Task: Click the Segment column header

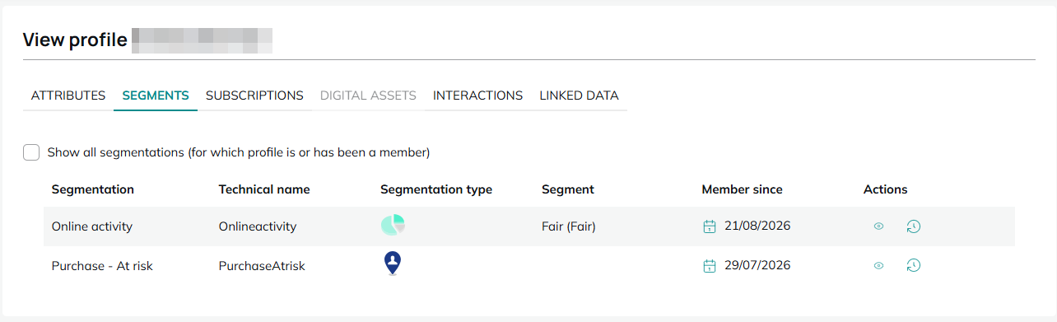Action: pyautogui.click(x=568, y=189)
